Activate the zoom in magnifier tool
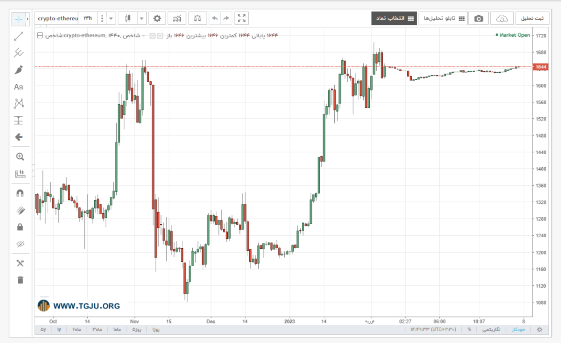The image size is (561, 343). (x=20, y=157)
